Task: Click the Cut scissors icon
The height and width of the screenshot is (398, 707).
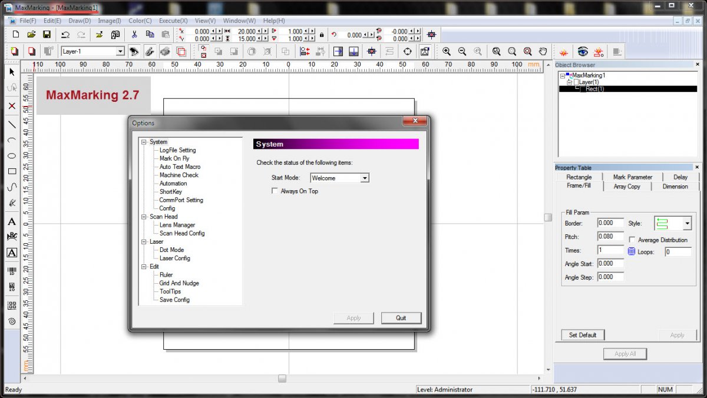Action: (x=134, y=35)
